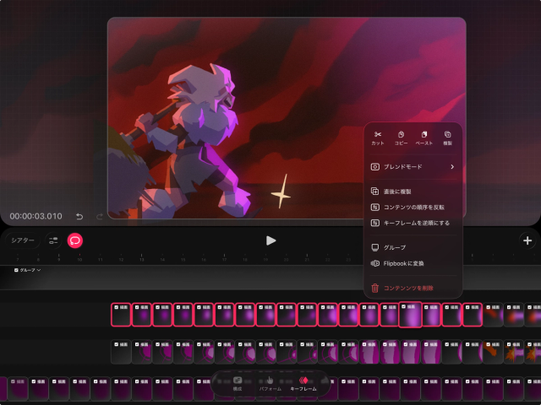Select コンテンツの順序を反転
The width and height of the screenshot is (541, 405).
coord(413,208)
